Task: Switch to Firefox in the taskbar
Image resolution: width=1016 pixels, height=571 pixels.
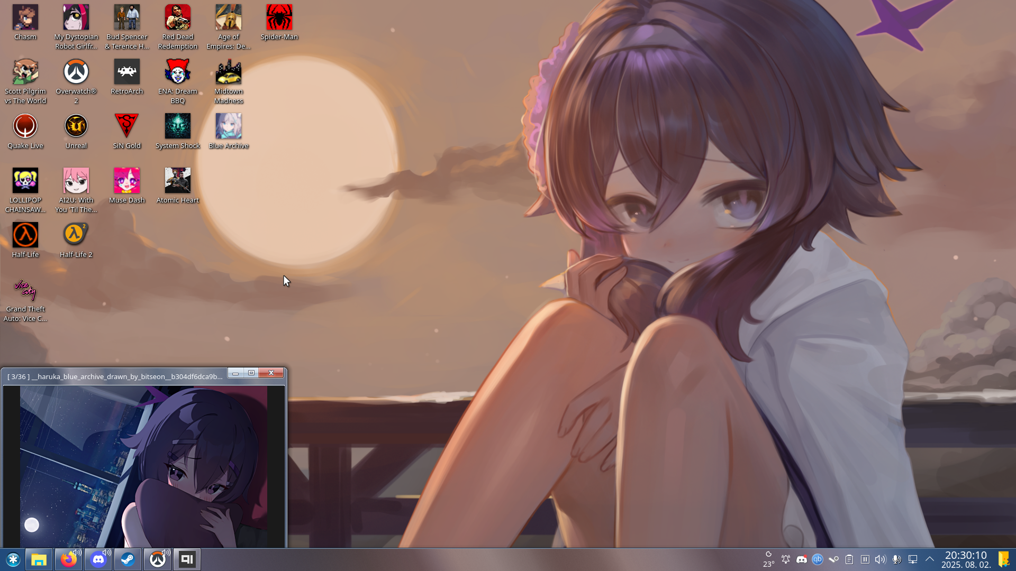Action: click(68, 559)
